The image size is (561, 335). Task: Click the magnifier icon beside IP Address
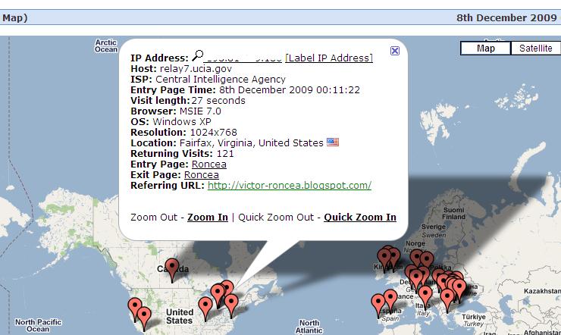[198, 55]
